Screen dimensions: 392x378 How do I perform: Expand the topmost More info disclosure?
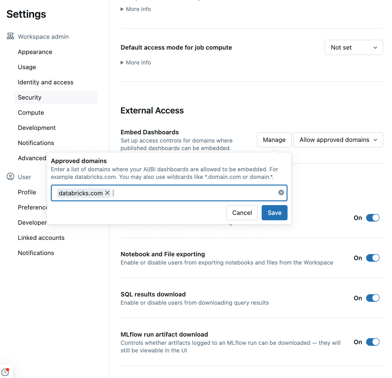point(136,9)
